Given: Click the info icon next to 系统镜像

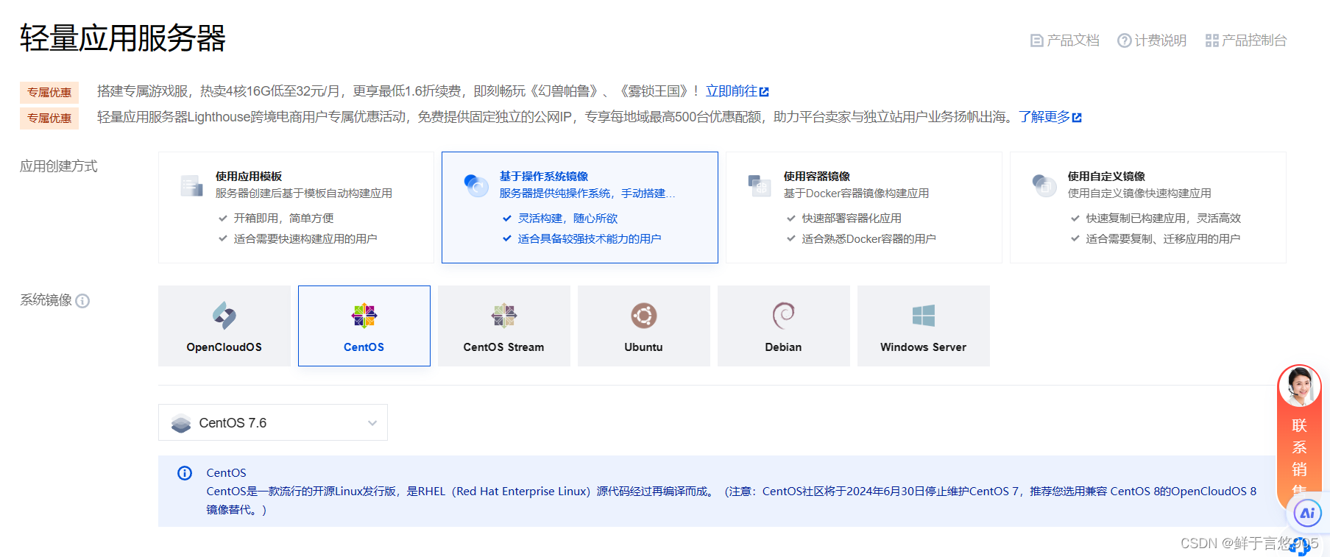Looking at the screenshot, I should click(82, 301).
